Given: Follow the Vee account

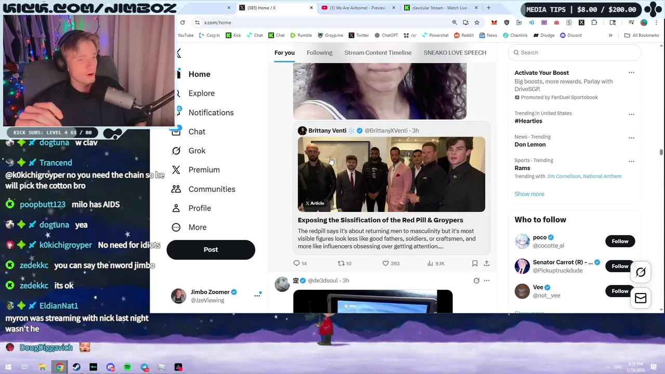Looking at the screenshot, I should click(x=620, y=291).
